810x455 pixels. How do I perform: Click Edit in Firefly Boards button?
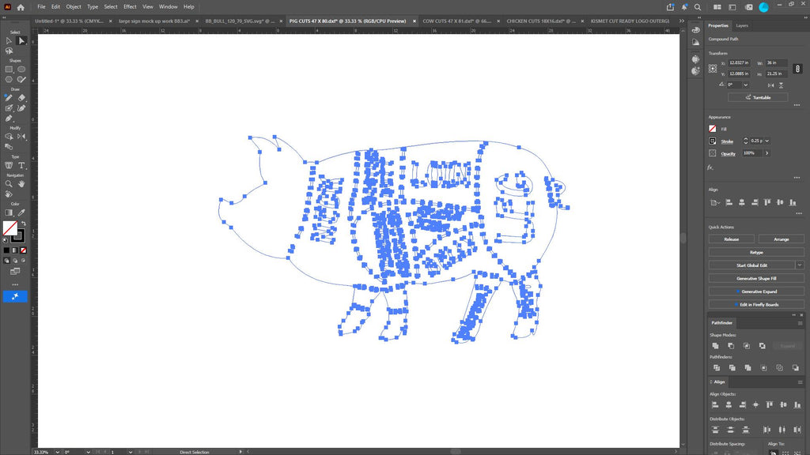coord(756,304)
